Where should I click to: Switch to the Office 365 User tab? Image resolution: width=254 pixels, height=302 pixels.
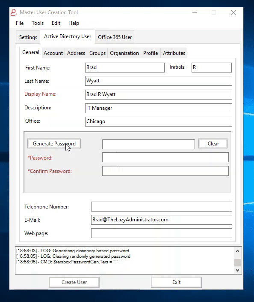click(115, 37)
